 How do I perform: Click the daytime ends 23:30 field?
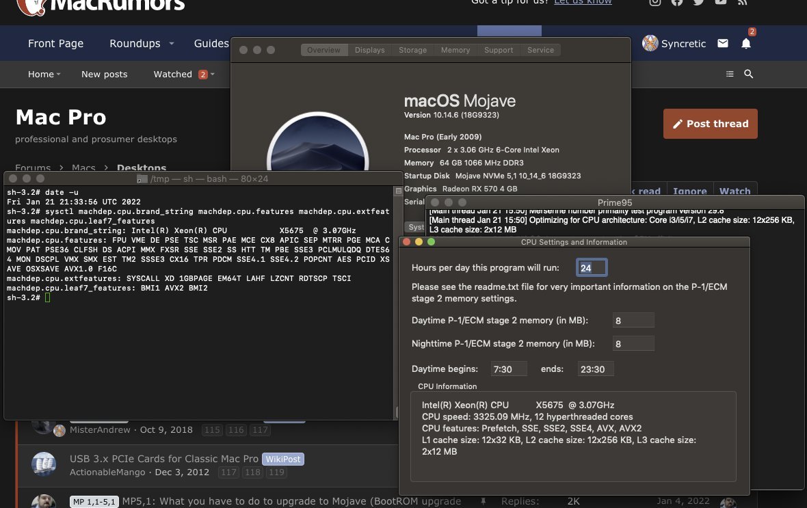click(x=596, y=369)
